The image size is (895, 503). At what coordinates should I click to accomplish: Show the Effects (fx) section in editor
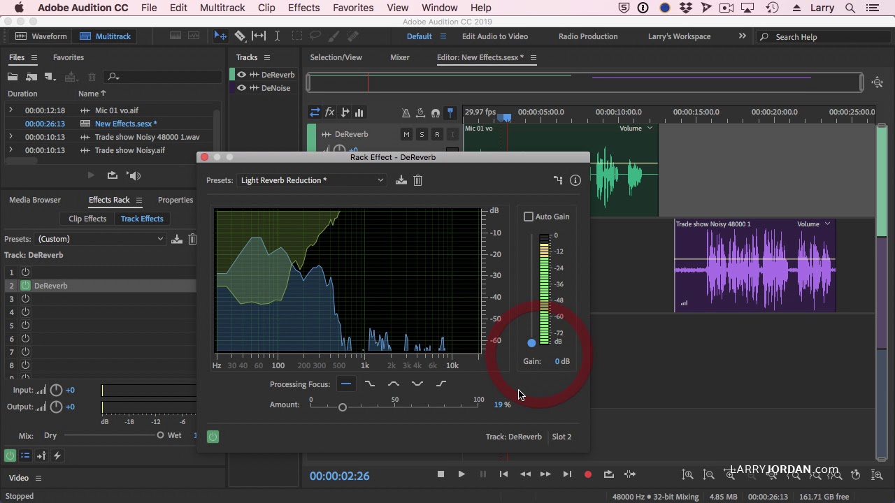click(x=329, y=112)
